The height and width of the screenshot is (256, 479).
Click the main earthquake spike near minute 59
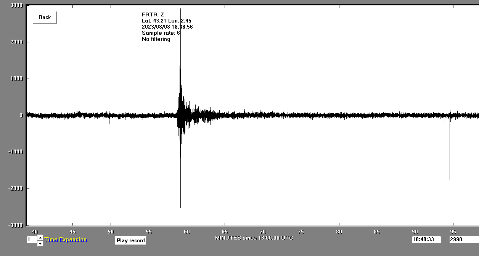[x=180, y=108]
